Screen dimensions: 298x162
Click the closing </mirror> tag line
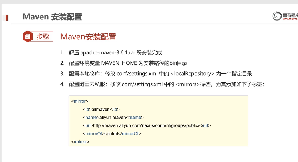(x=80, y=142)
